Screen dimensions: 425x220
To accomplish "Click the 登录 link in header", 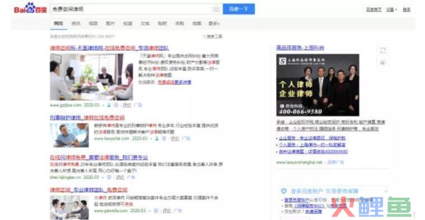I will coord(407,9).
